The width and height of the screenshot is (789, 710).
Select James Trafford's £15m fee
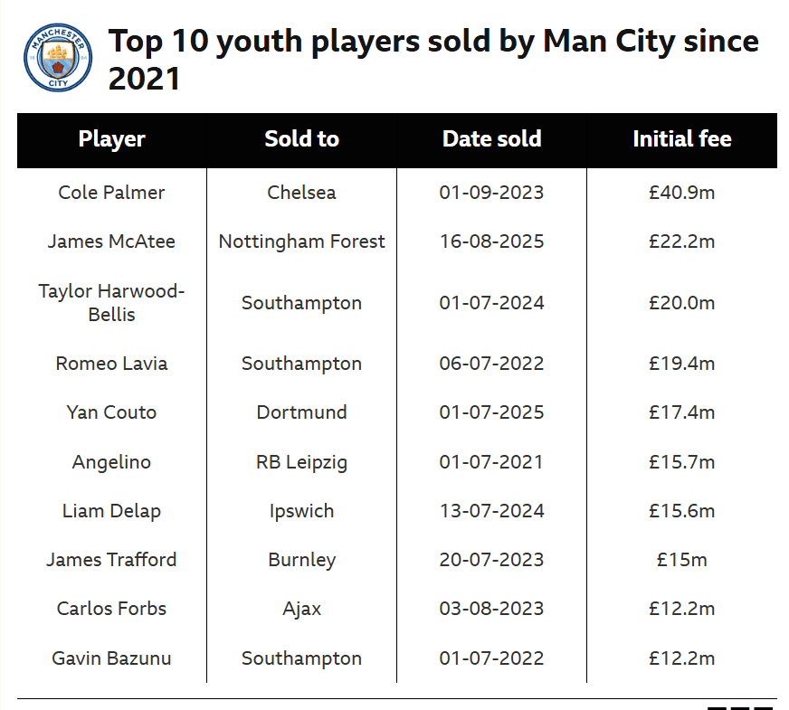(x=682, y=560)
